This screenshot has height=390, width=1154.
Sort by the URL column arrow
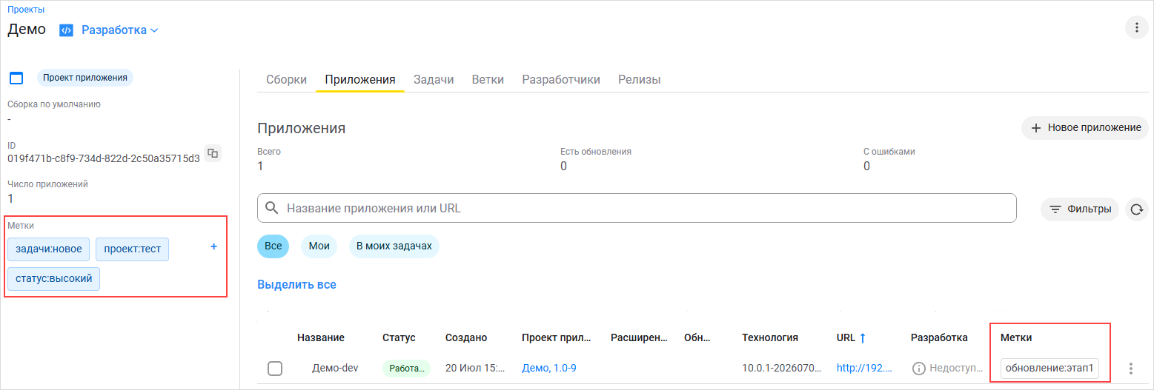[863, 337]
